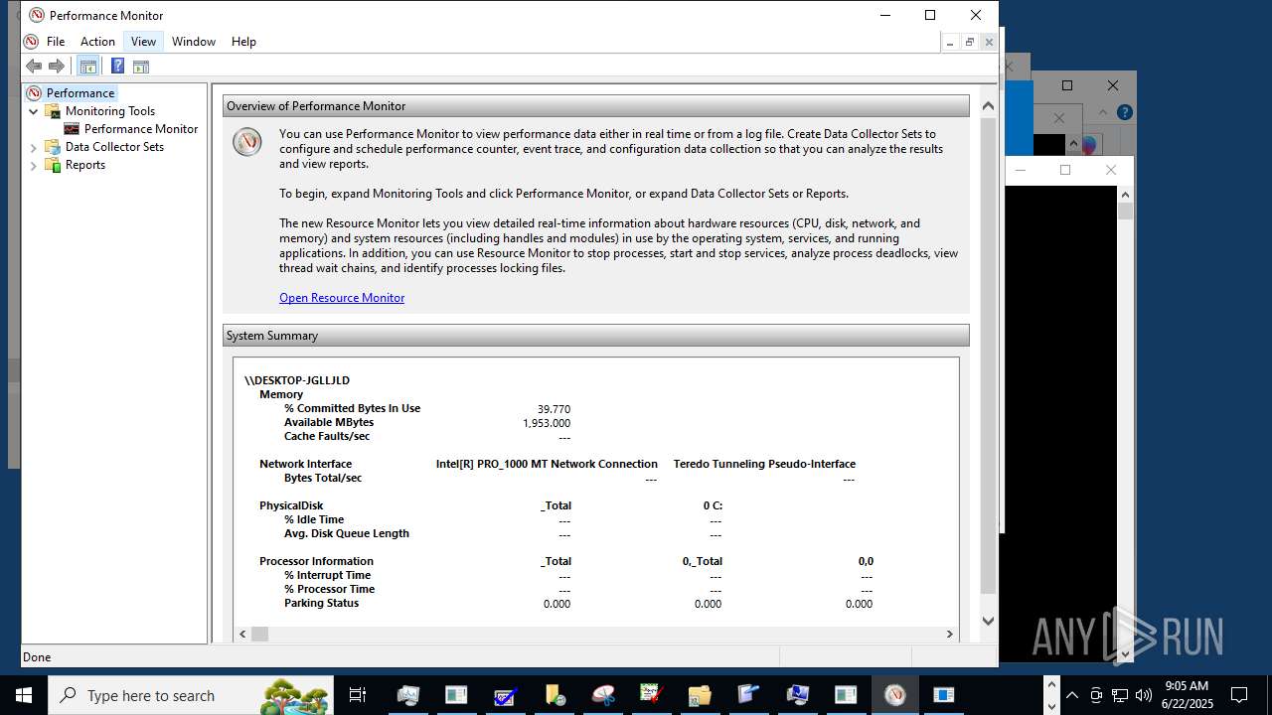Click the gauge icon in the Overview section
The image size is (1272, 715).
(247, 142)
